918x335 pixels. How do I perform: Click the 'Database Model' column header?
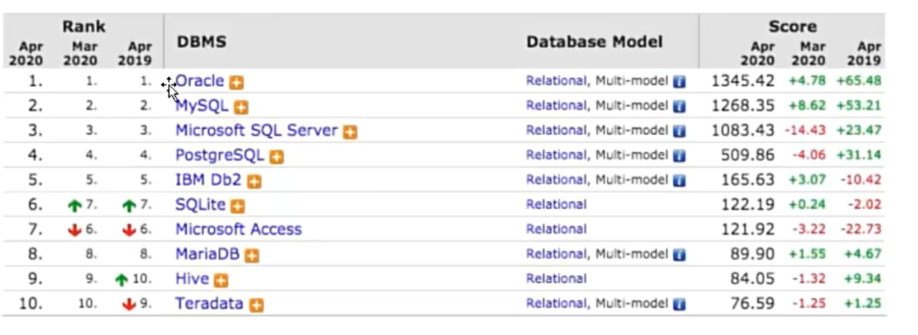[x=594, y=42]
